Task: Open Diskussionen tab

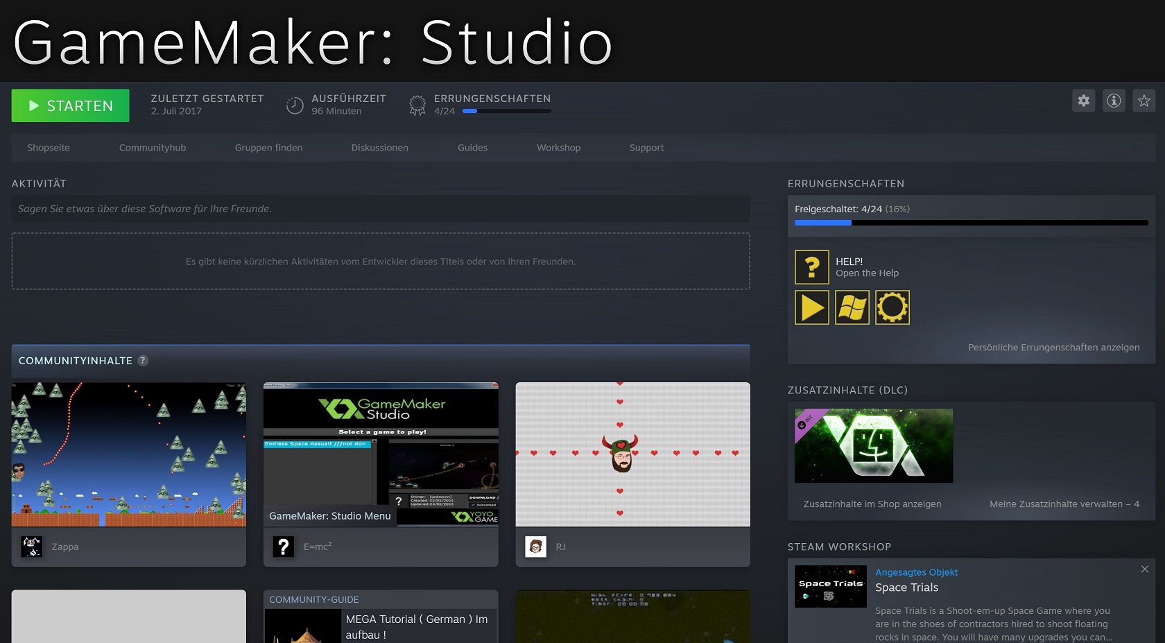Action: pyautogui.click(x=380, y=148)
